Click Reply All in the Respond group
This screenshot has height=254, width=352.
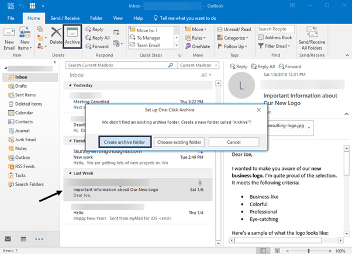tap(99, 37)
